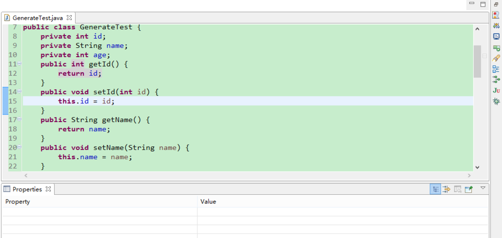Click the editor vertical scroll down arrow
Image resolution: width=502 pixels, height=238 pixels.
tap(477, 167)
